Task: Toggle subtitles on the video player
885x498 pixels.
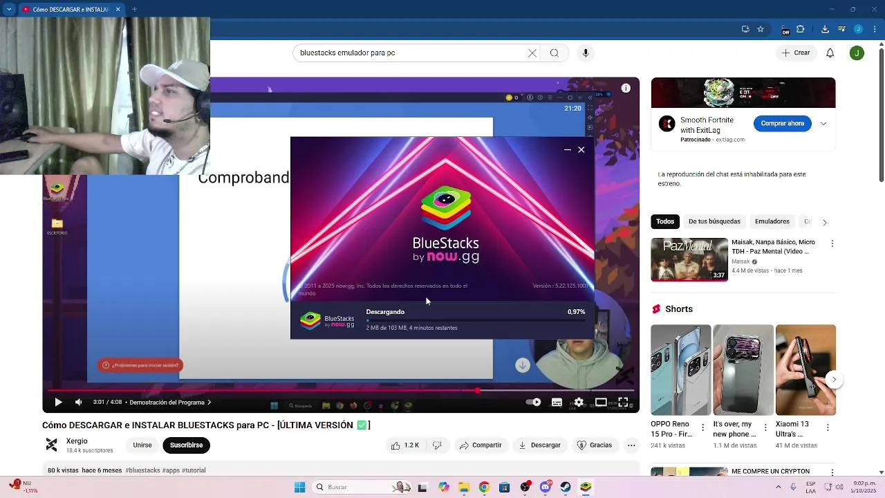Action: 557,402
